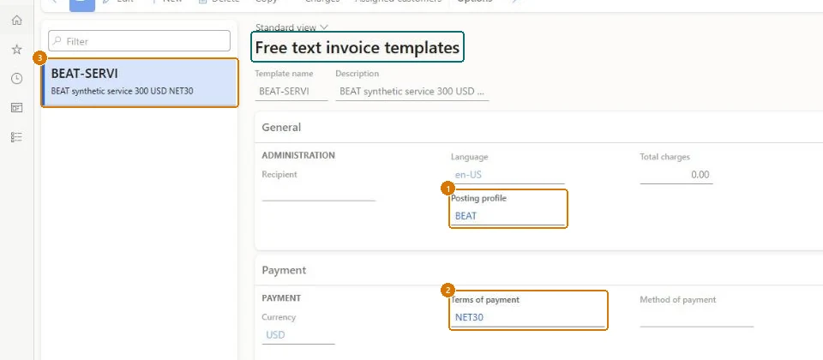Image resolution: width=823 pixels, height=360 pixels.
Task: Open Favorites star icon in sidebar
Action: (17, 50)
